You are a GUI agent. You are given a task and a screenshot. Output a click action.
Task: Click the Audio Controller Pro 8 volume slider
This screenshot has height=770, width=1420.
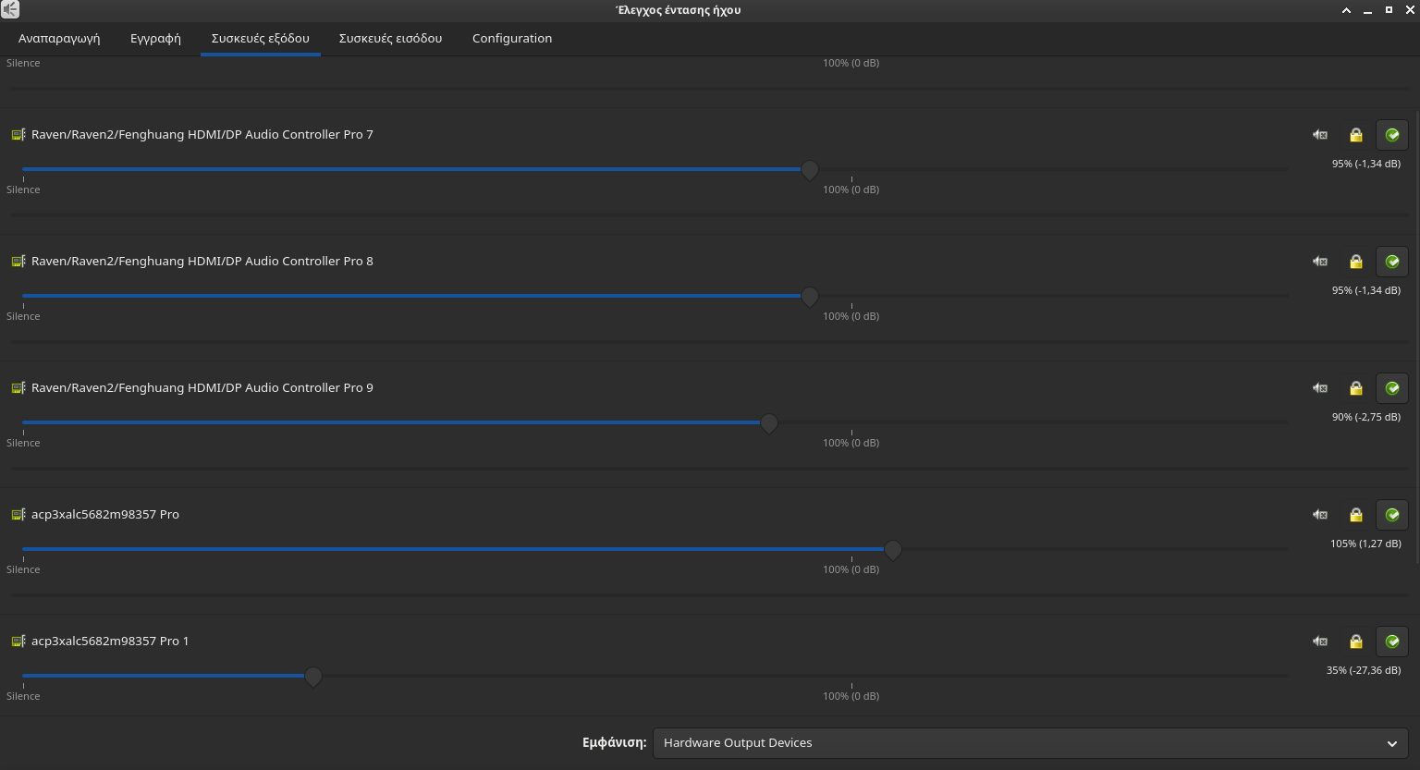[655, 296]
